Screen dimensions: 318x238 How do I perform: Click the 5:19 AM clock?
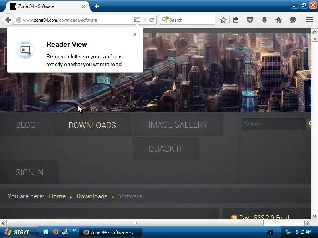[303, 232]
